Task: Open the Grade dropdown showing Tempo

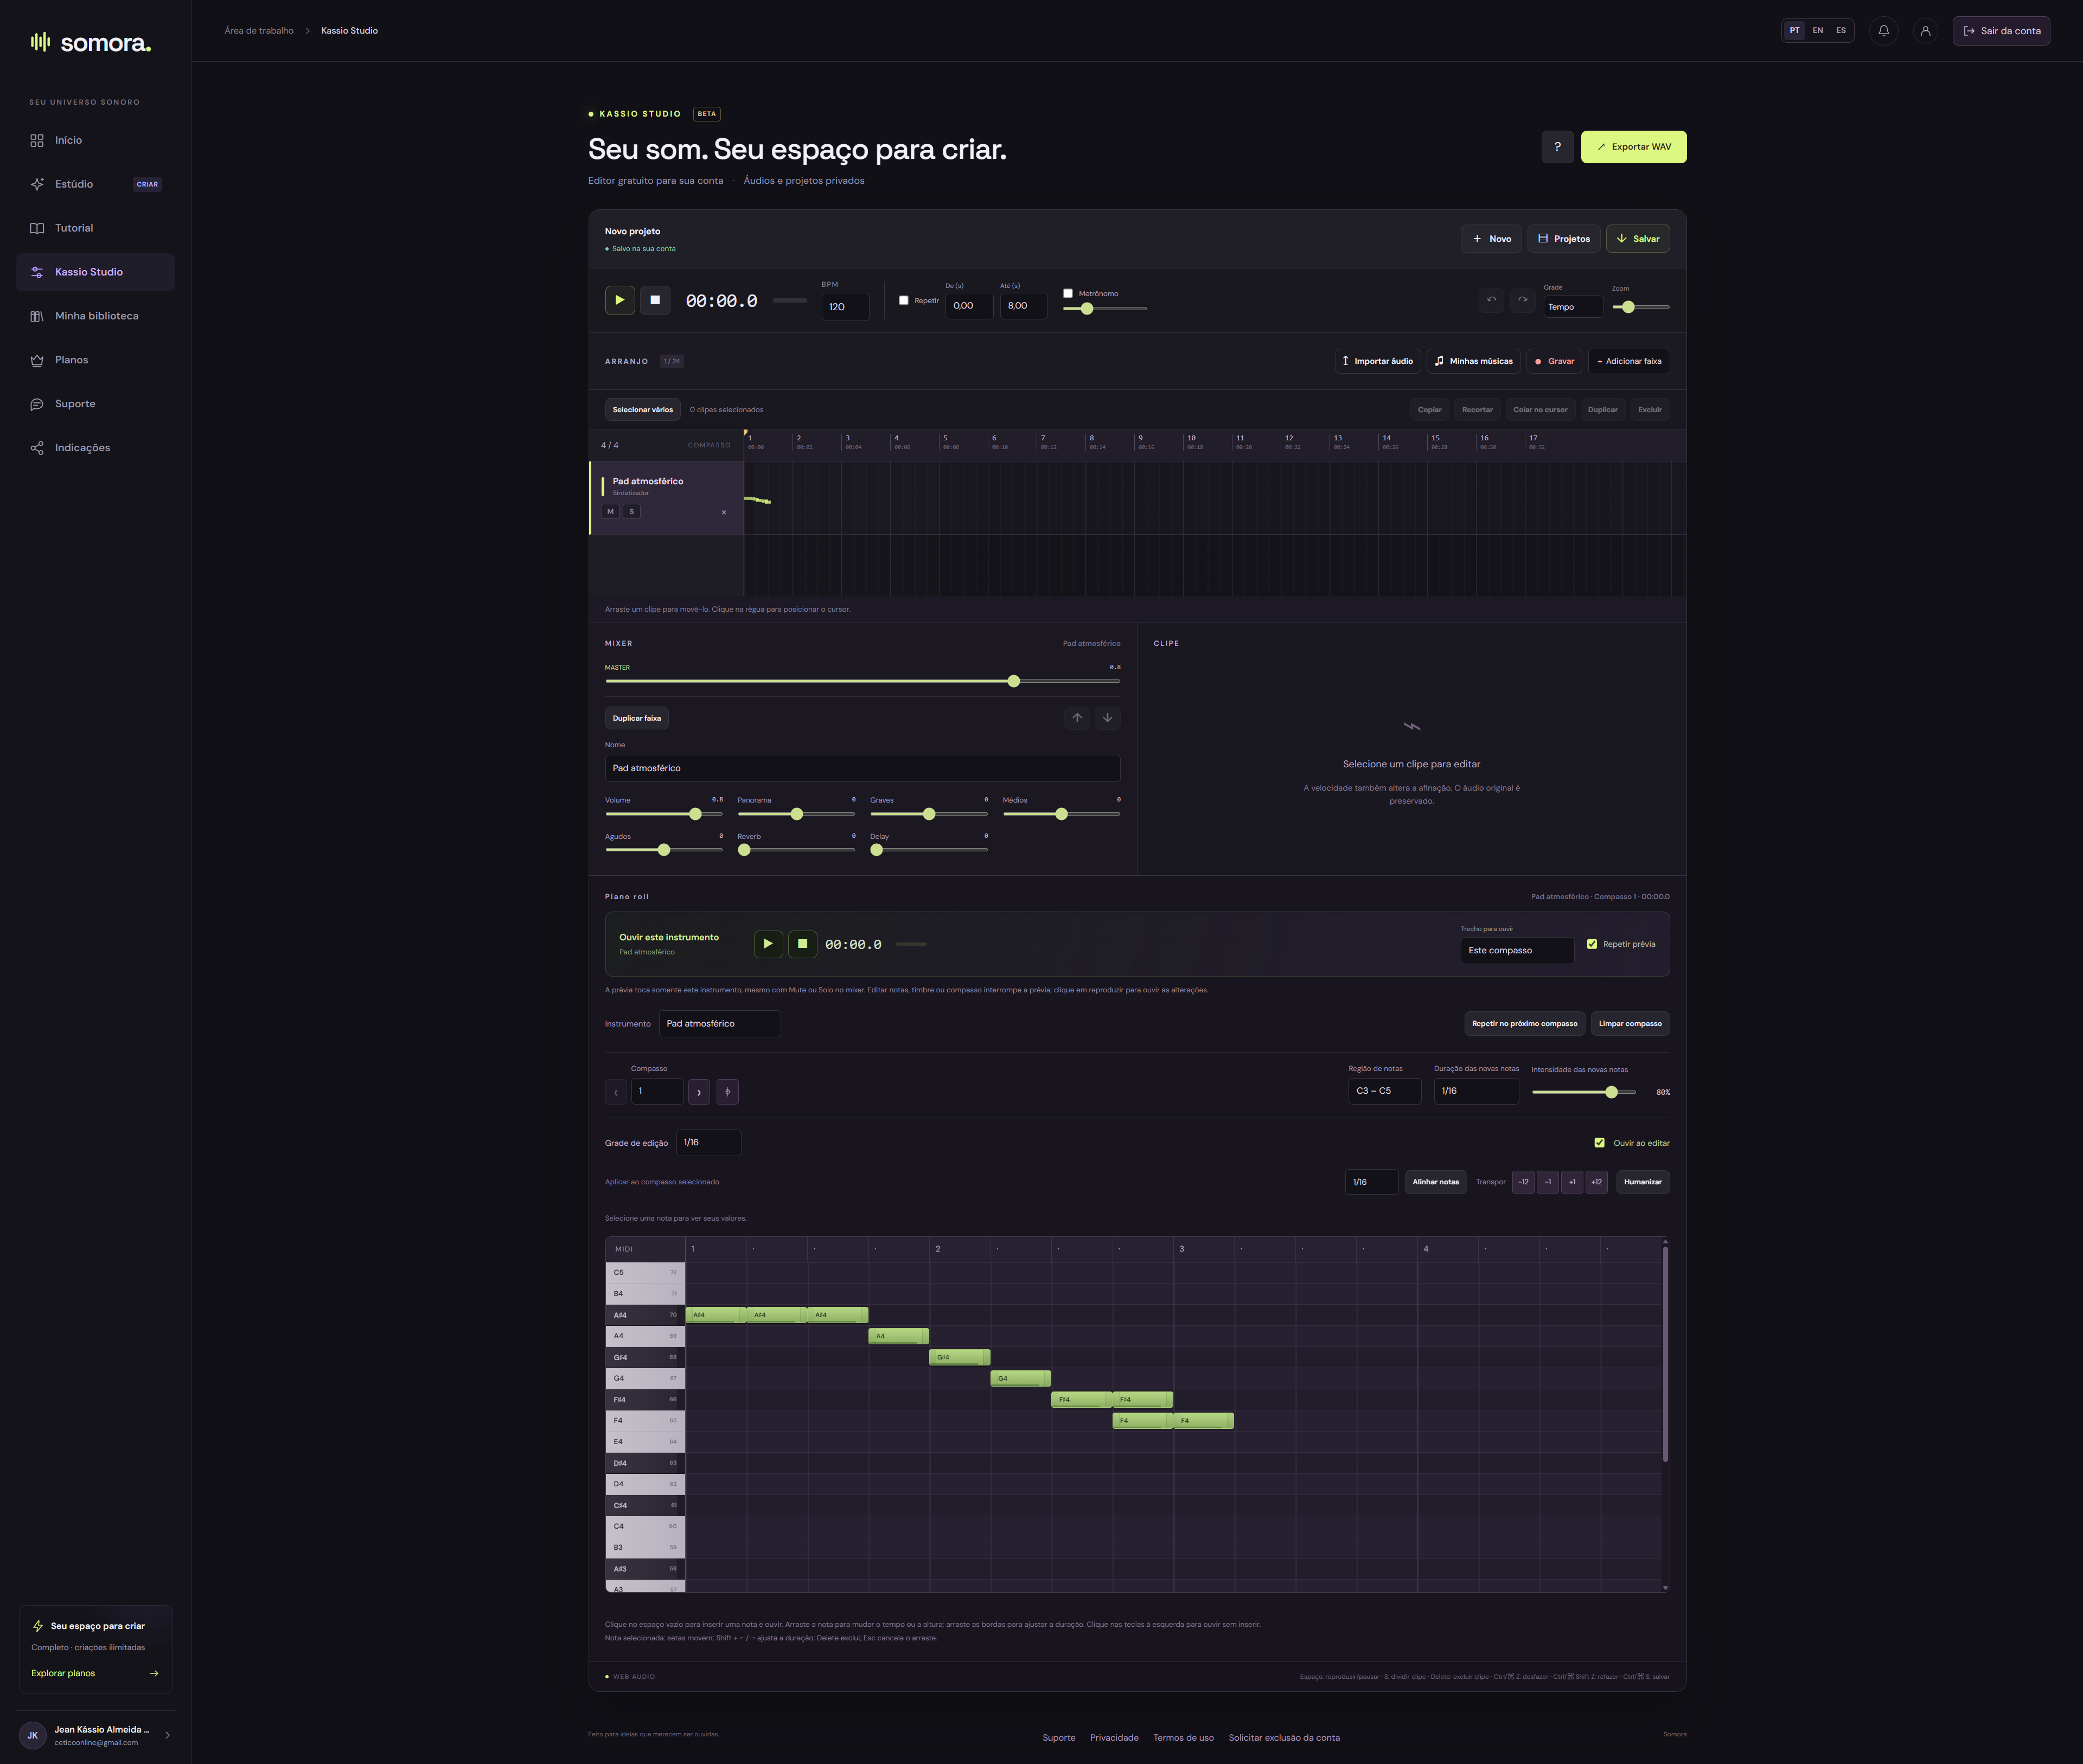Action: click(x=1573, y=307)
